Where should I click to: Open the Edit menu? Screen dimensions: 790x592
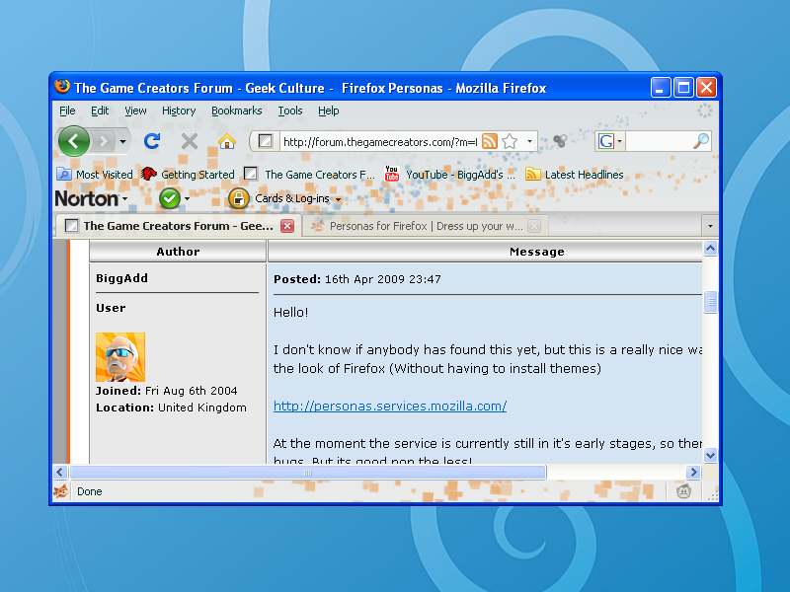pyautogui.click(x=100, y=111)
